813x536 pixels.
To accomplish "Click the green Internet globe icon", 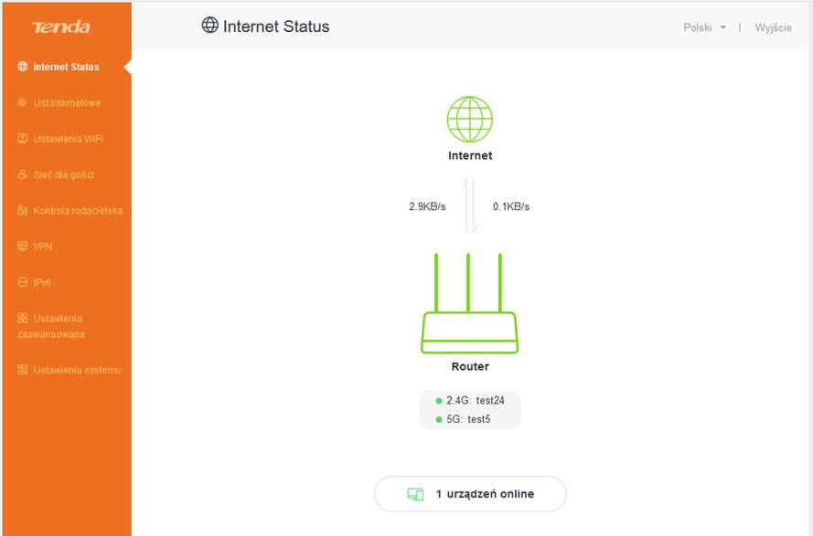I will (470, 119).
